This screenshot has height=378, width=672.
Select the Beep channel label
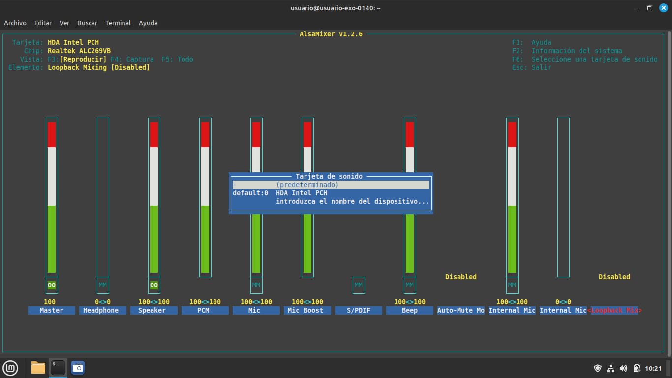410,310
